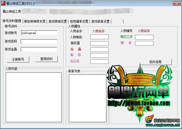
Task: Select the 怪物爆率设置 tab
Action: pyautogui.click(x=79, y=21)
